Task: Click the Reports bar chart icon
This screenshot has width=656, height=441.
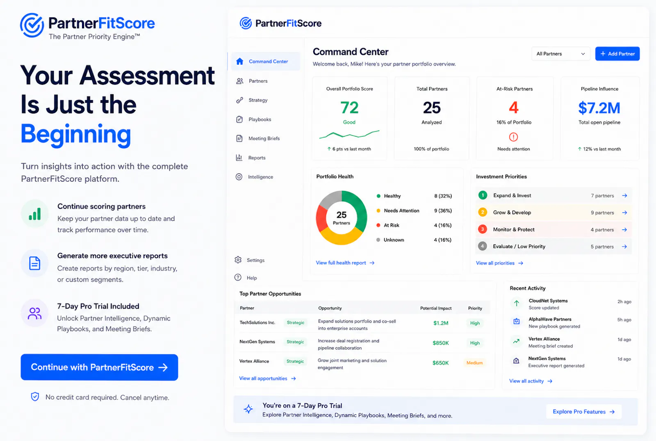Action: tap(239, 158)
